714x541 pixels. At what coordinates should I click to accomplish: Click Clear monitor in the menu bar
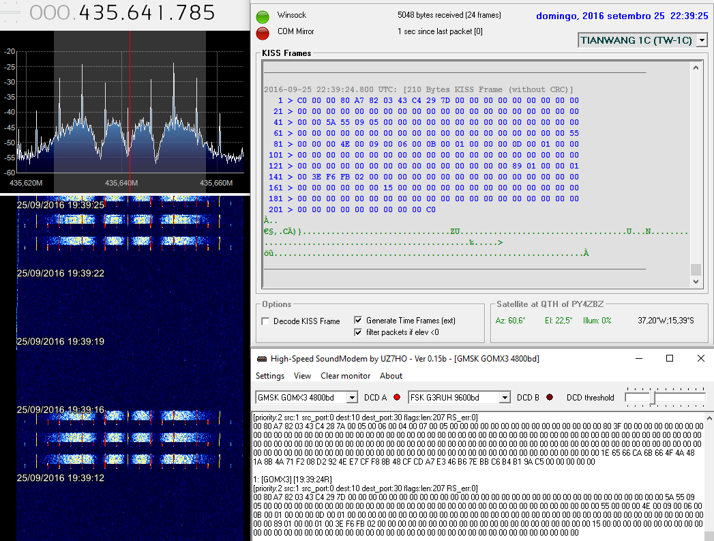point(345,376)
